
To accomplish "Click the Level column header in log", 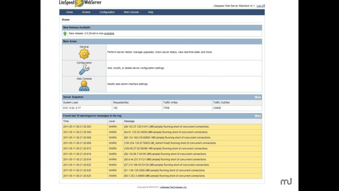I will (x=112, y=121).
